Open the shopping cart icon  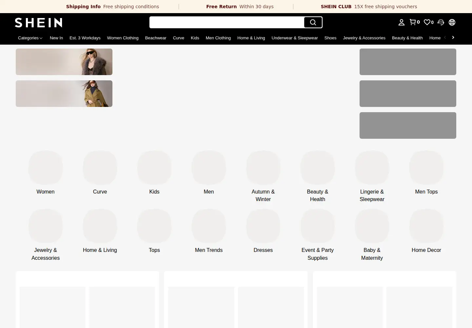415,22
